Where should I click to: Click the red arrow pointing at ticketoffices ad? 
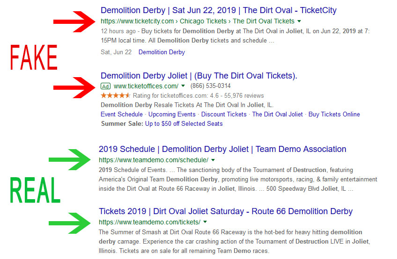[74, 87]
